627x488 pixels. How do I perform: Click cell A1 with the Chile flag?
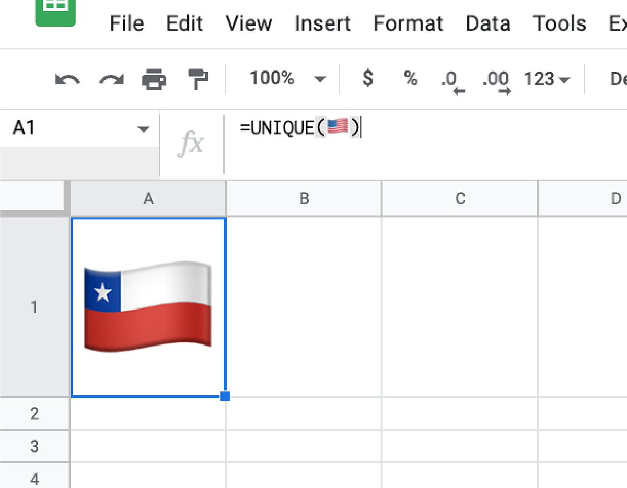(148, 307)
